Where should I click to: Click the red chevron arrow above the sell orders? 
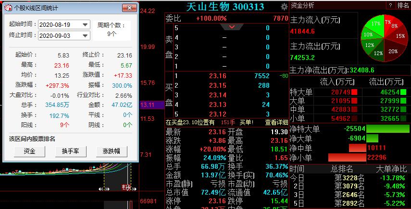[x=232, y=27]
